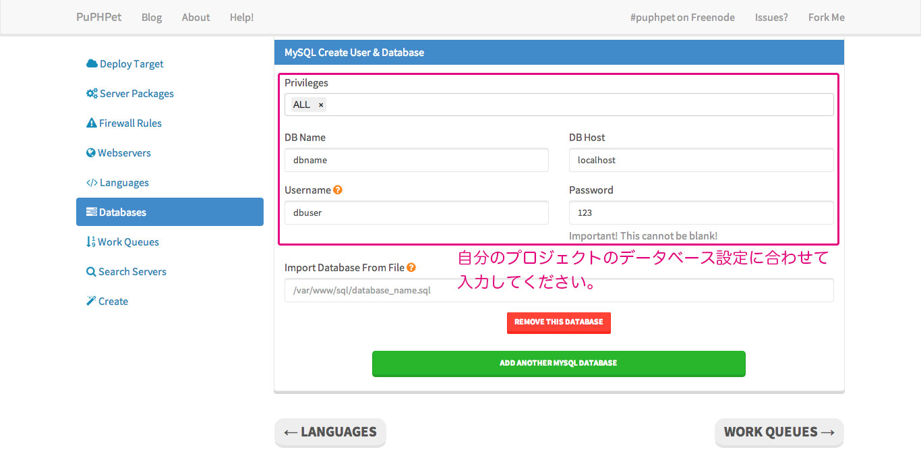Viewport: 921px width, 454px height.
Task: Focus the Username input field
Action: pyautogui.click(x=417, y=212)
